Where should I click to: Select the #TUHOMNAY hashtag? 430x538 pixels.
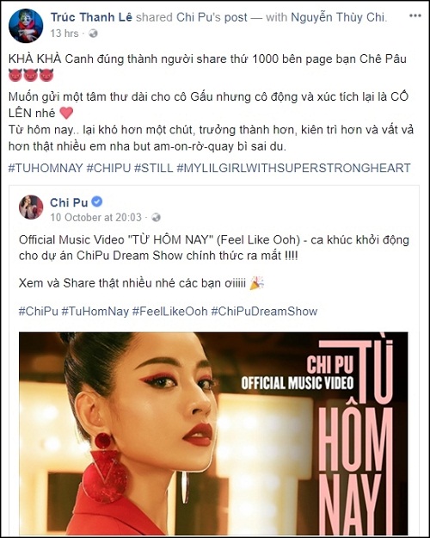click(x=46, y=168)
